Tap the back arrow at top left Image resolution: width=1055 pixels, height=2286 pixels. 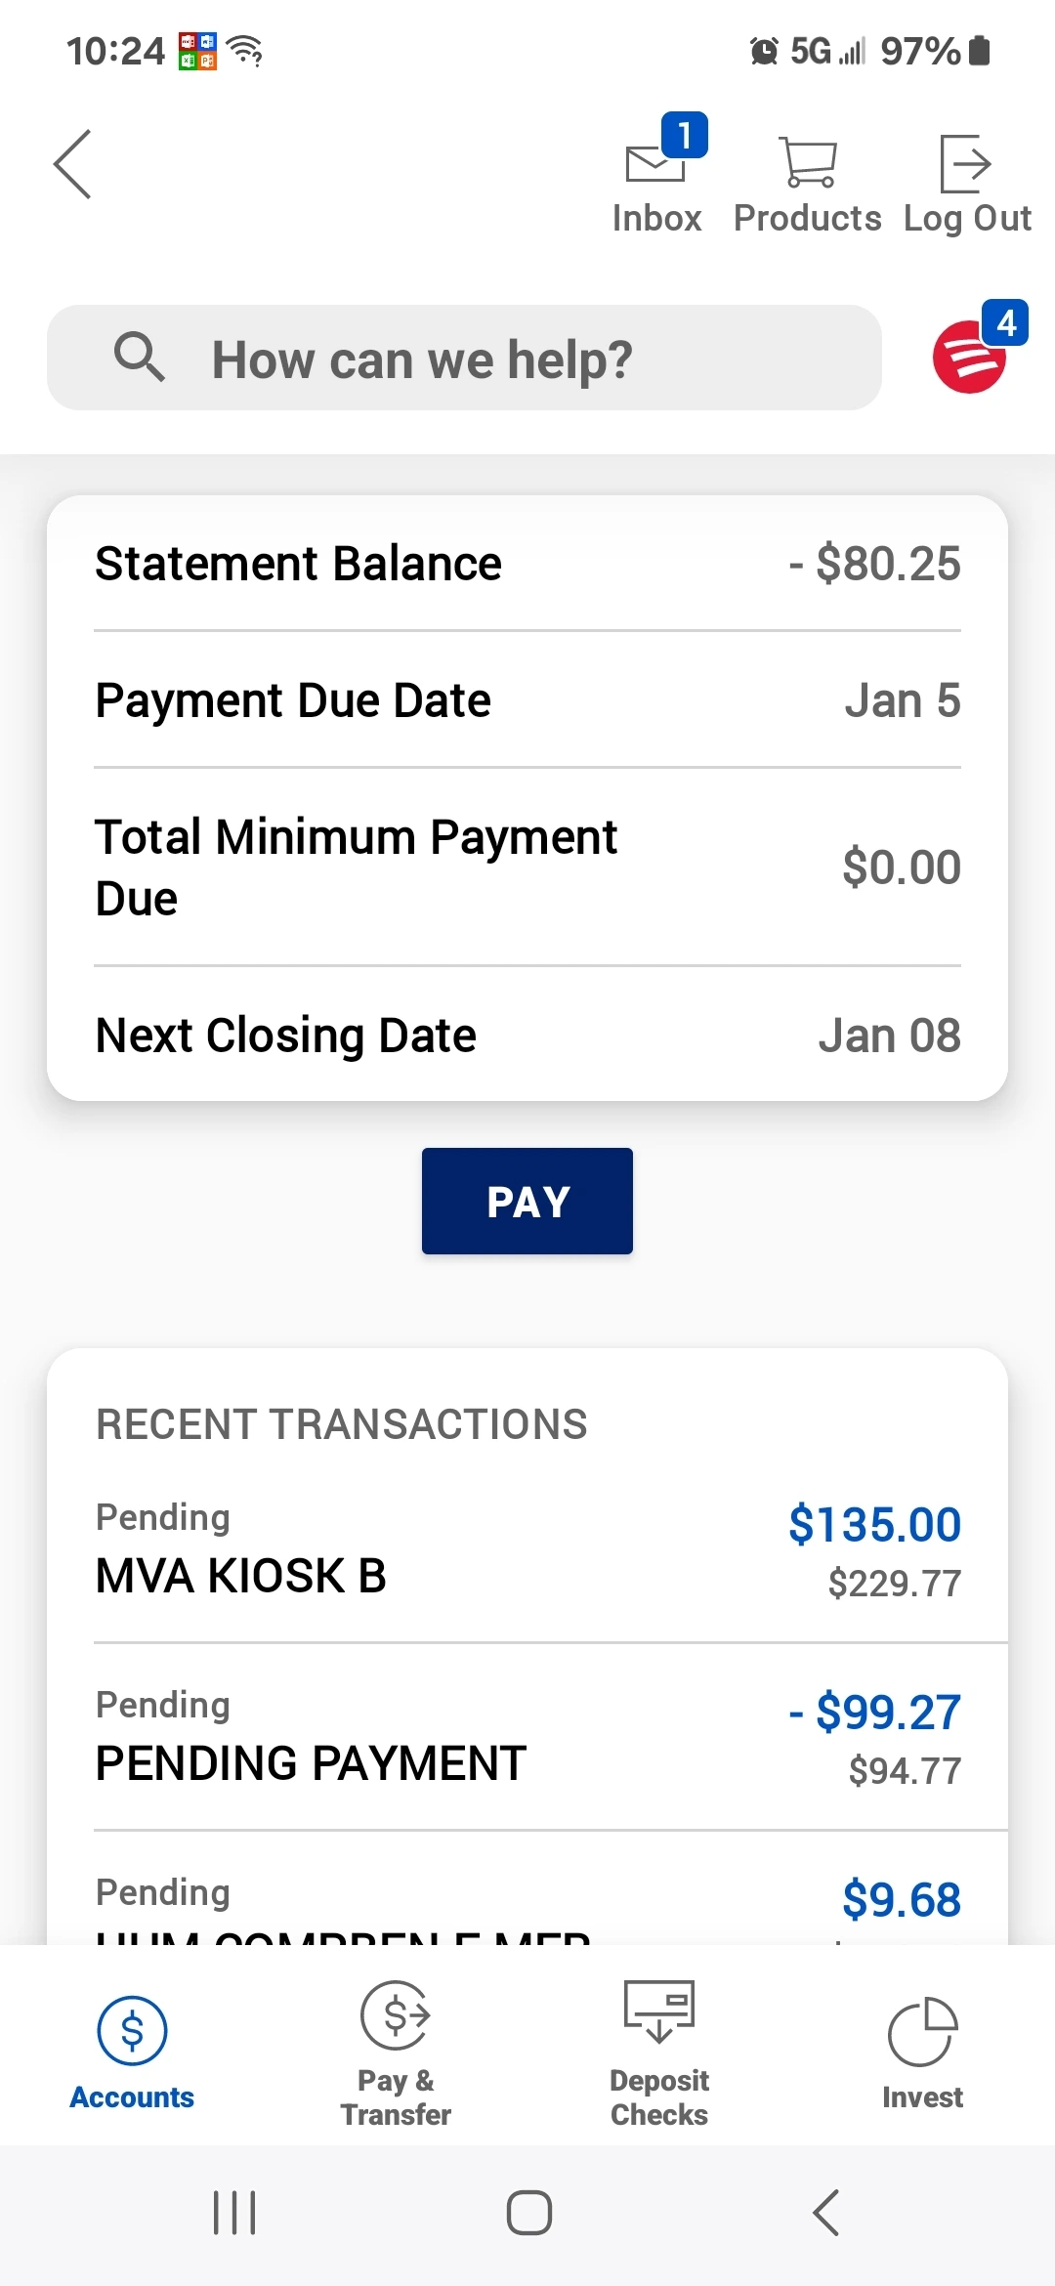click(73, 164)
